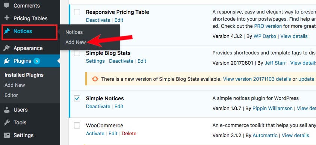Screen dimensions: 316x145
Task: Open Notices item in the flyout submenu
Action: (x=74, y=32)
